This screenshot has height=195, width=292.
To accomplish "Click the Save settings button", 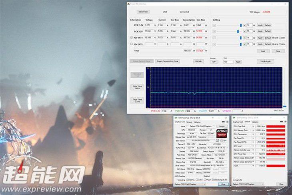I will (278, 51).
